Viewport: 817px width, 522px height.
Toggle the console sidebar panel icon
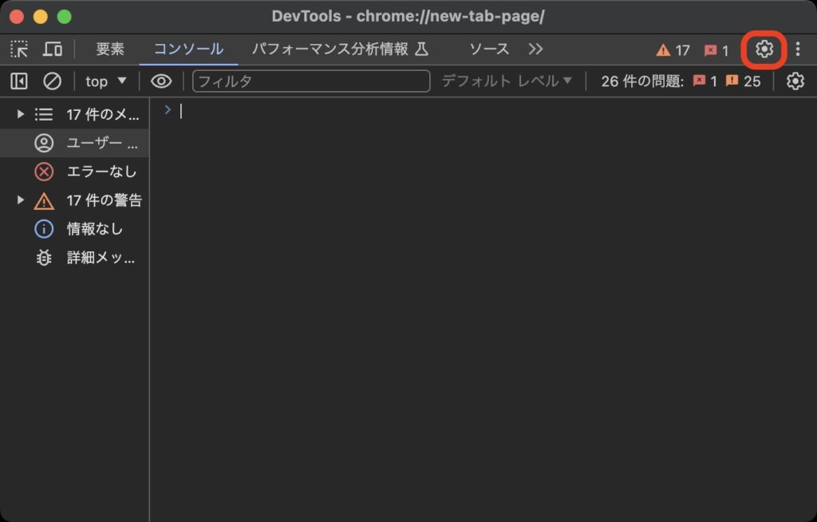pos(19,81)
